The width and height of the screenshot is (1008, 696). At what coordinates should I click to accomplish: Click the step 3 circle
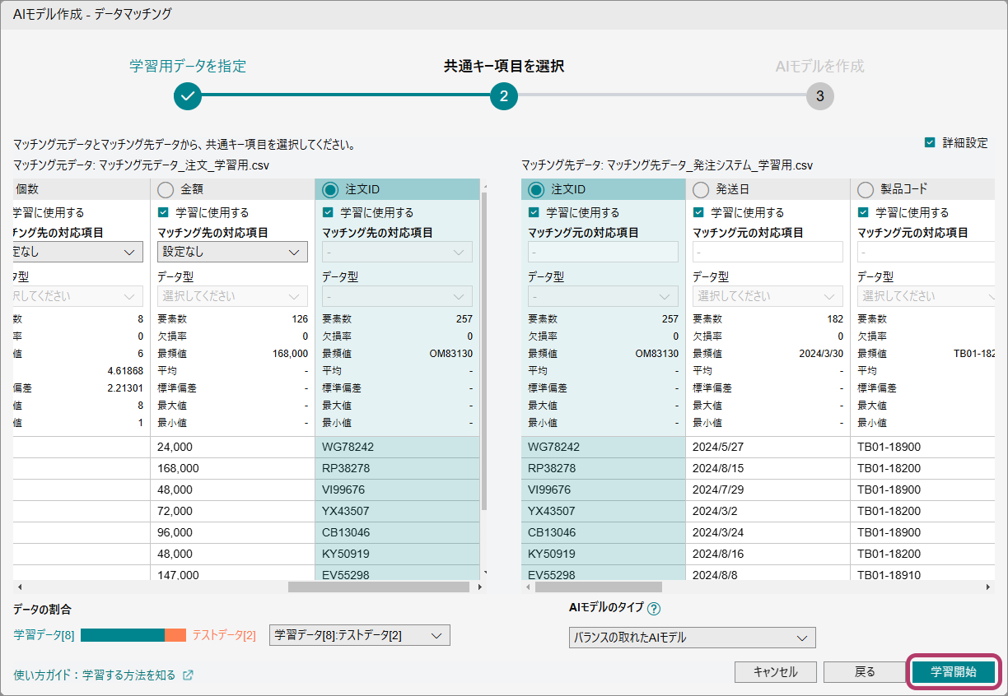pyautogui.click(x=819, y=96)
